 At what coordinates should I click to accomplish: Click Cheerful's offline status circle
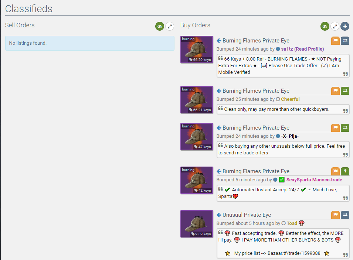[278, 99]
